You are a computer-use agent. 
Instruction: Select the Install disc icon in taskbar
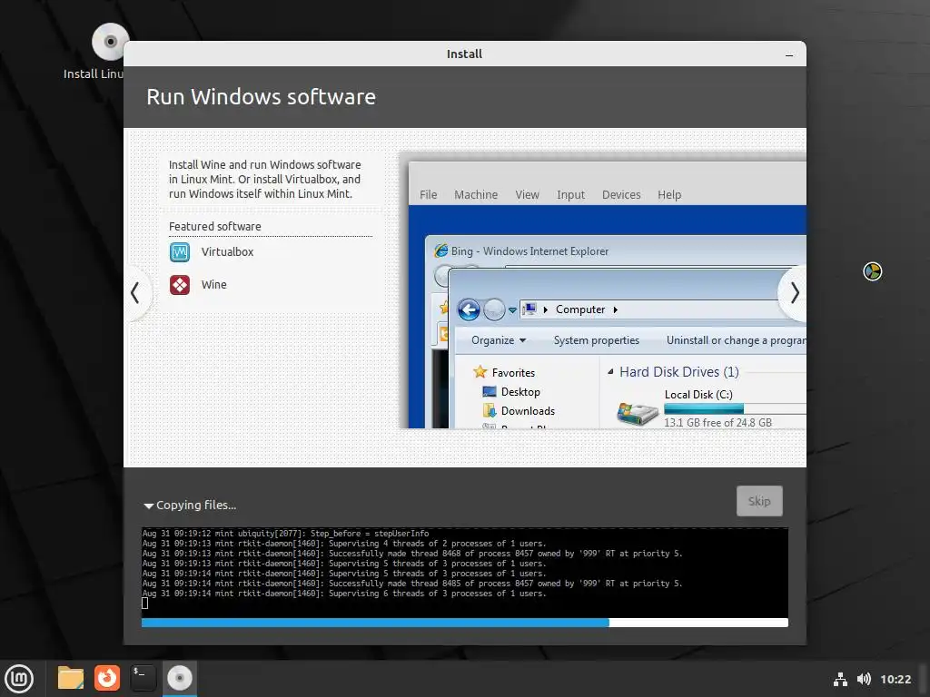click(x=179, y=678)
